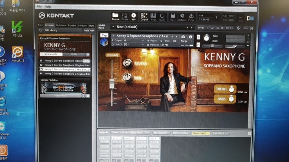The image size is (289, 162).
Task: Switch to the Auto tab
Action: pos(92,26)
